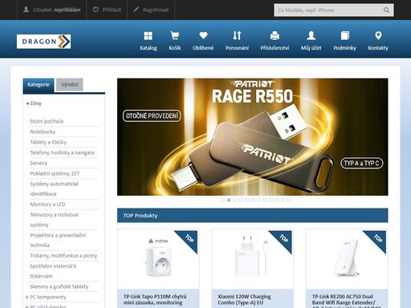
Task: Open the Katalog grid icon
Action: click(149, 35)
